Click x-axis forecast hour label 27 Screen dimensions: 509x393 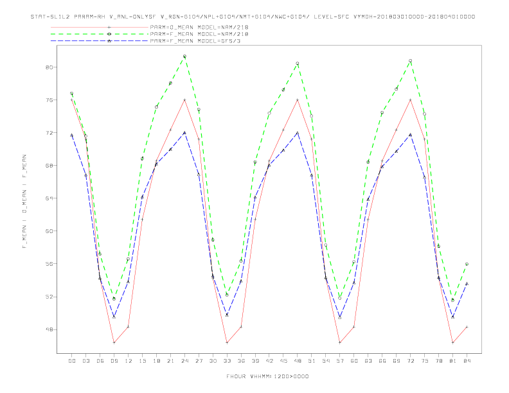pos(199,361)
